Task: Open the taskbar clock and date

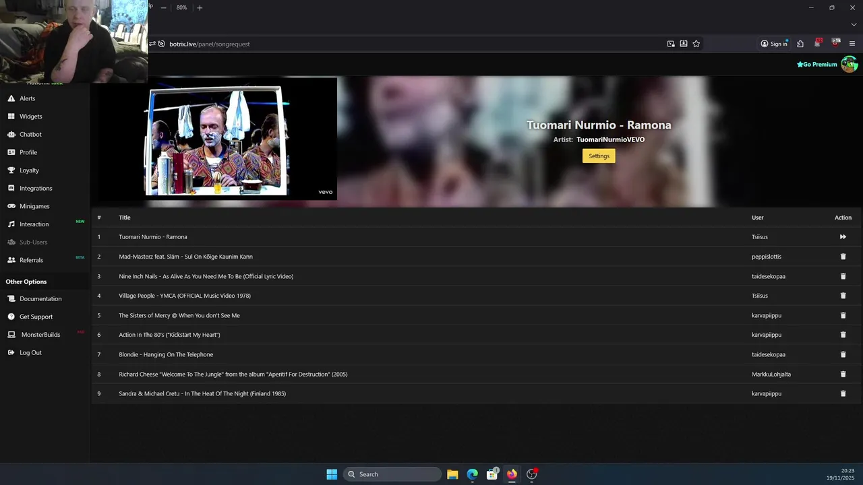Action: [x=841, y=474]
